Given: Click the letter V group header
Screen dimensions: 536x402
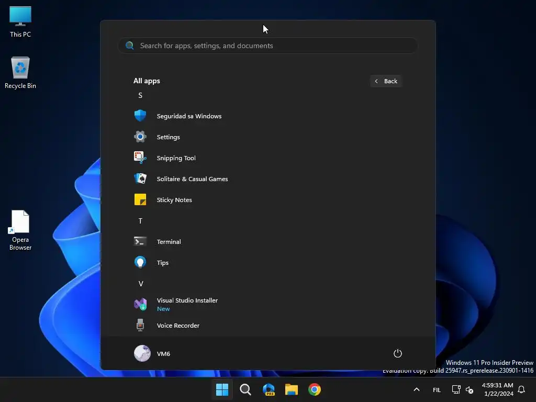Looking at the screenshot, I should click(140, 283).
